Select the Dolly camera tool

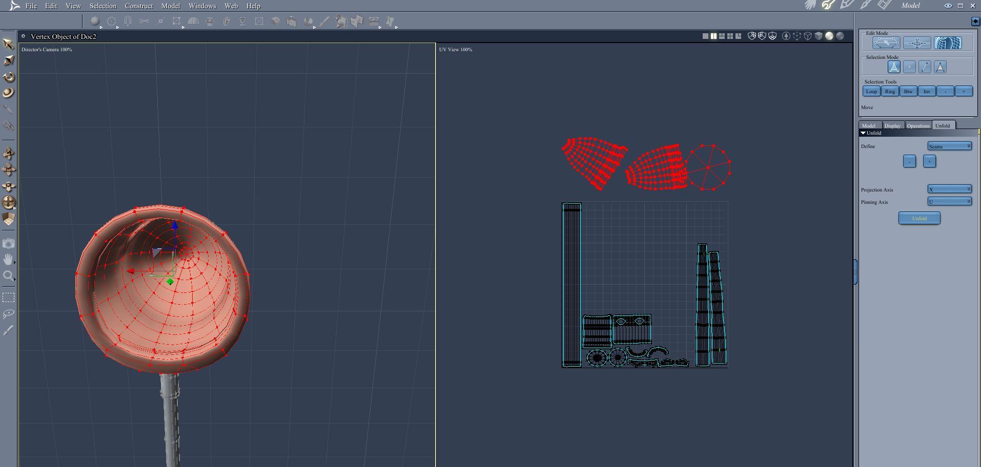click(x=9, y=153)
